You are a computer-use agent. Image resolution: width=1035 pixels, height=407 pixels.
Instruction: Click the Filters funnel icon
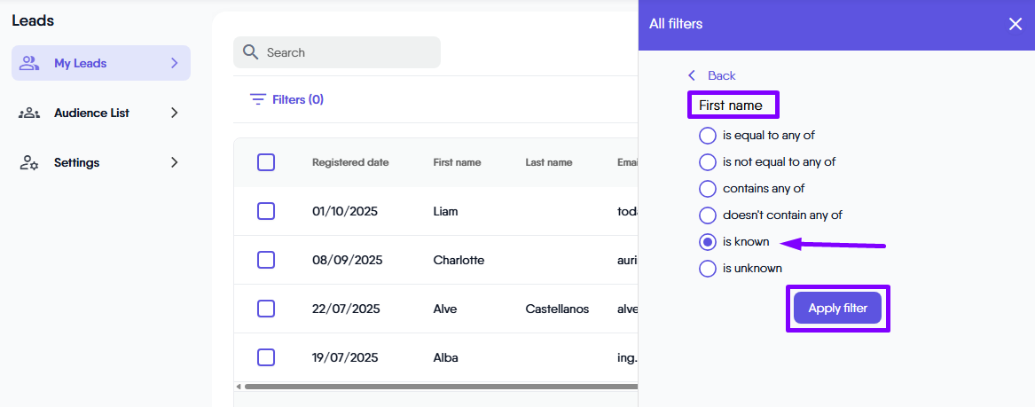[258, 99]
